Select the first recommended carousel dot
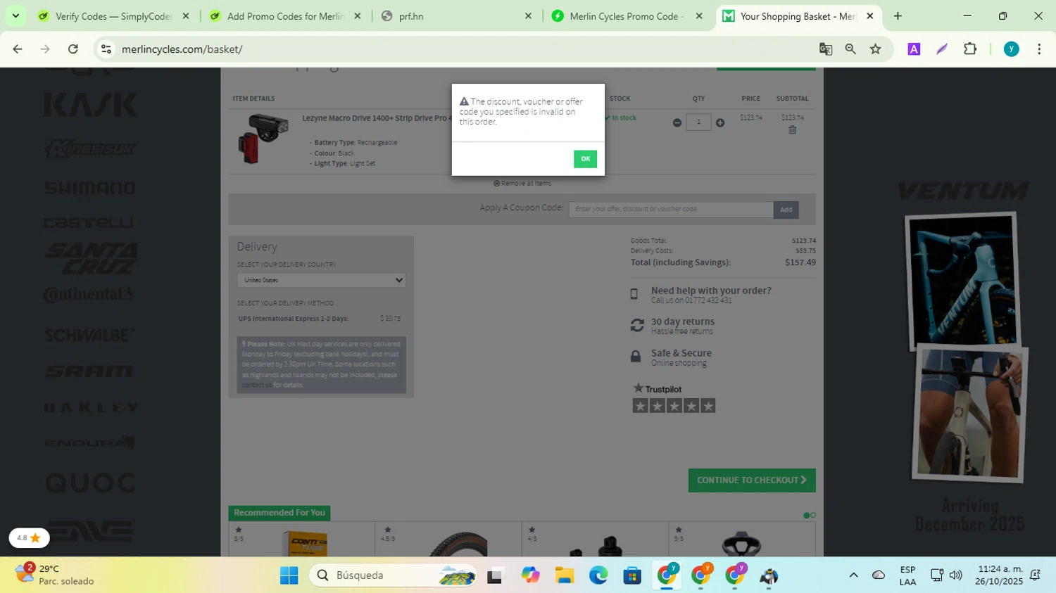This screenshot has height=593, width=1056. 806,516
